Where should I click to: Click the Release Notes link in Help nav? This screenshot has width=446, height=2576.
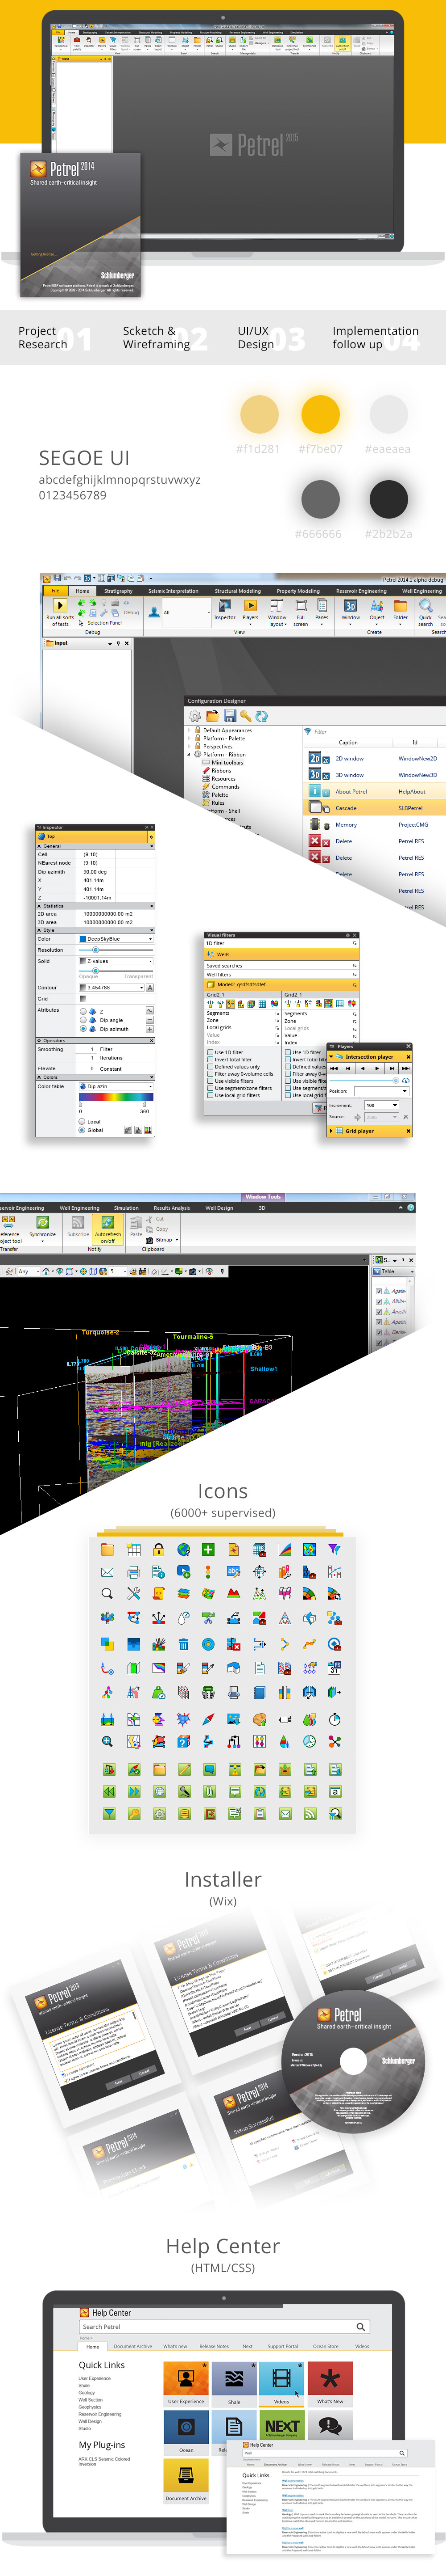point(214,2346)
